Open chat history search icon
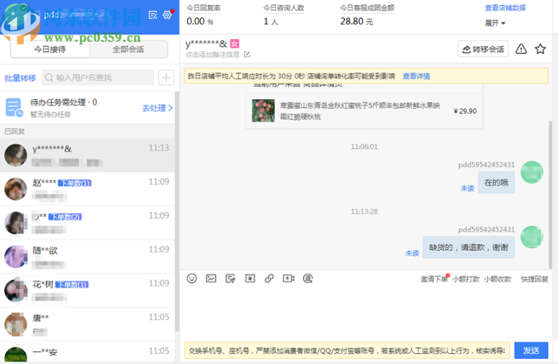558x364 pixels. click(x=308, y=278)
